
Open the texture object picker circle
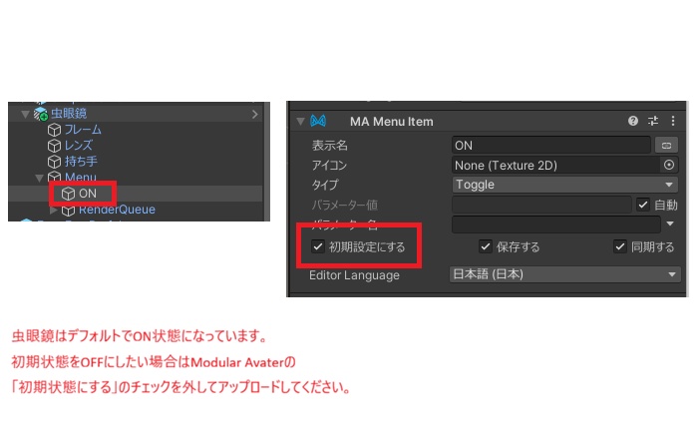coord(669,165)
